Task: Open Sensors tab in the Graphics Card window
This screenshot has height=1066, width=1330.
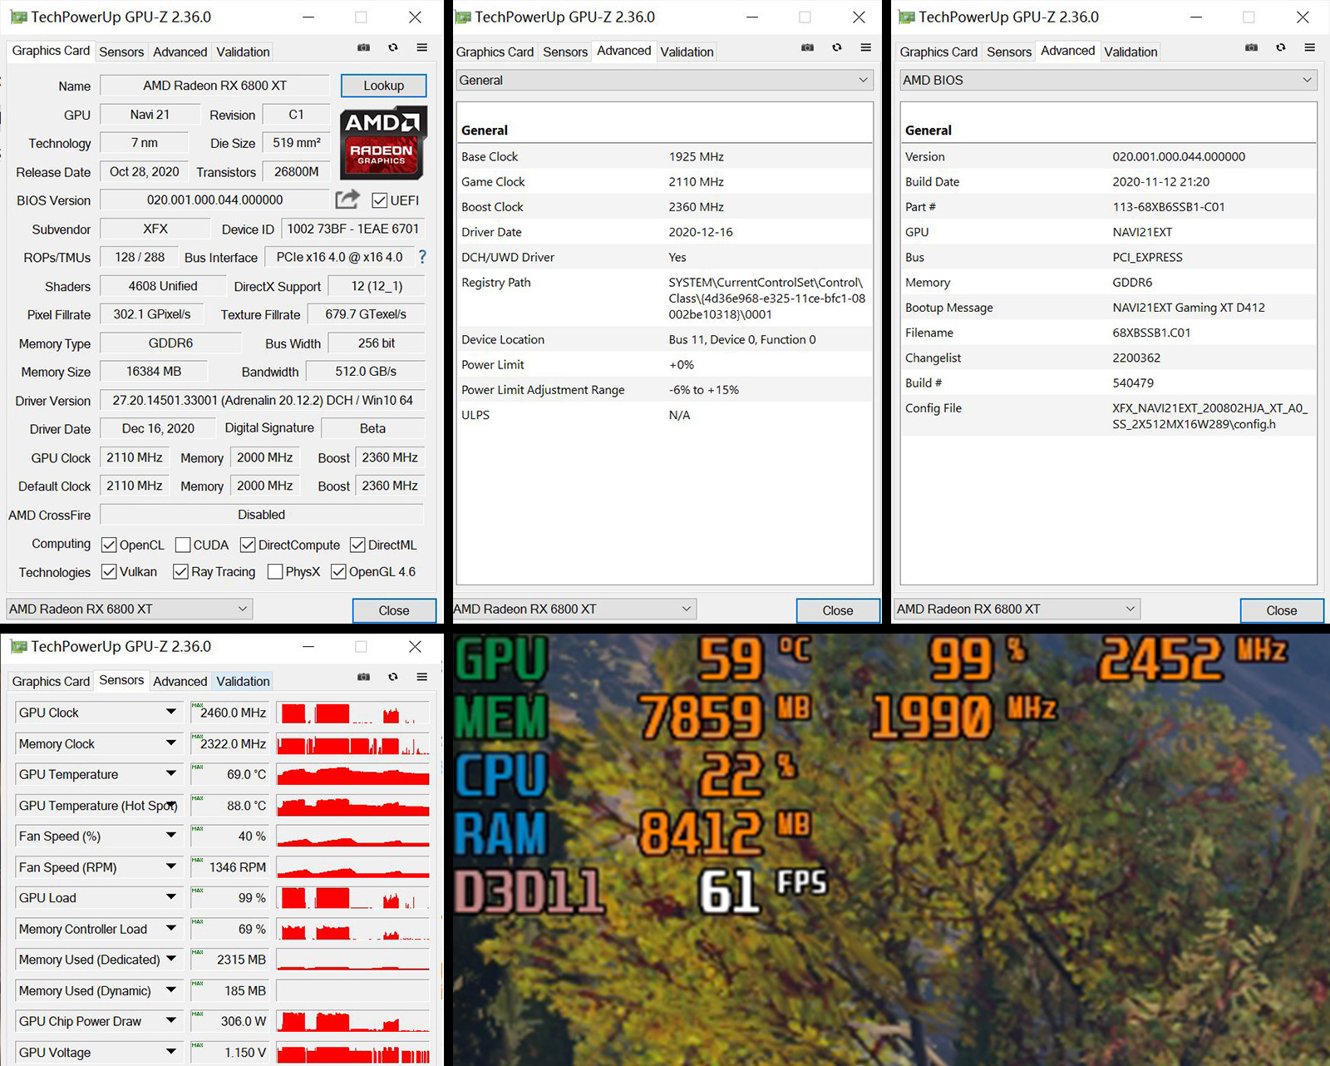Action: click(x=121, y=52)
